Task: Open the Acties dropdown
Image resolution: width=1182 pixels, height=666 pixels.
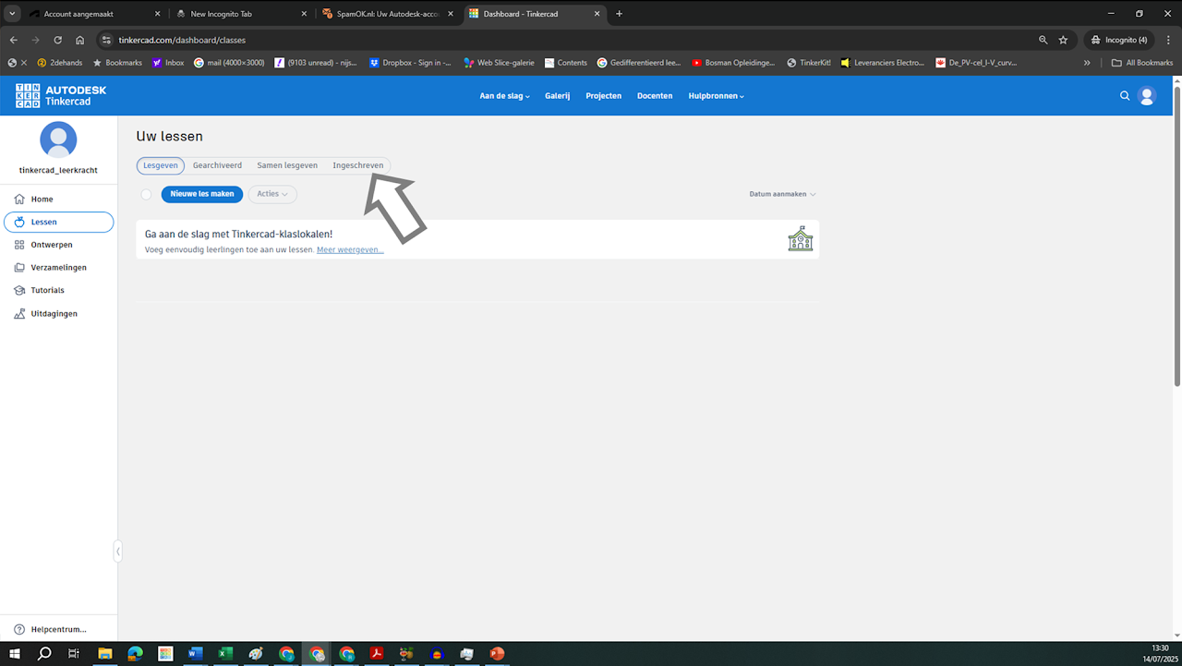Action: pyautogui.click(x=272, y=194)
